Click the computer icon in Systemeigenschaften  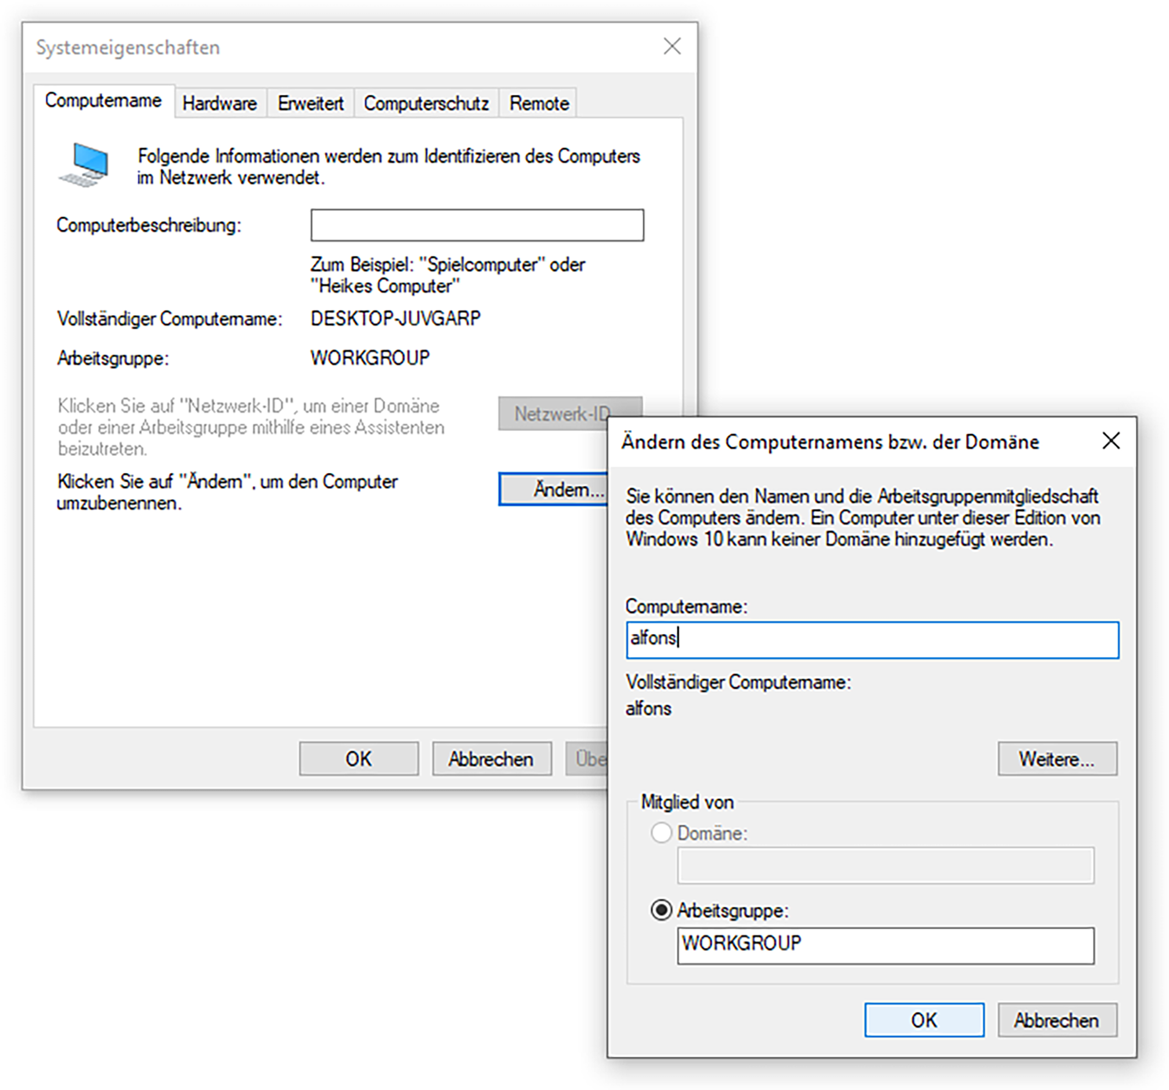pyautogui.click(x=84, y=165)
